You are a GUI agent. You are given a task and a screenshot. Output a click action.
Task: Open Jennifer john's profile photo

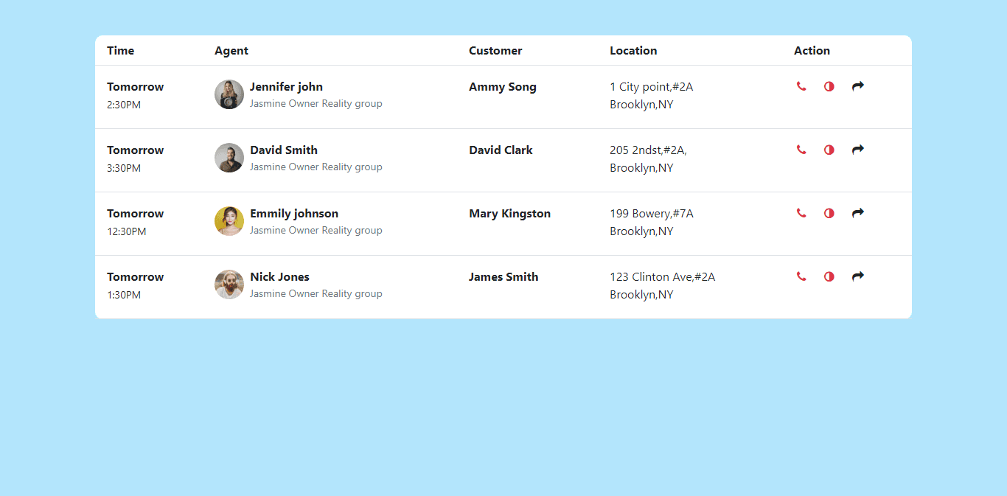(x=229, y=94)
